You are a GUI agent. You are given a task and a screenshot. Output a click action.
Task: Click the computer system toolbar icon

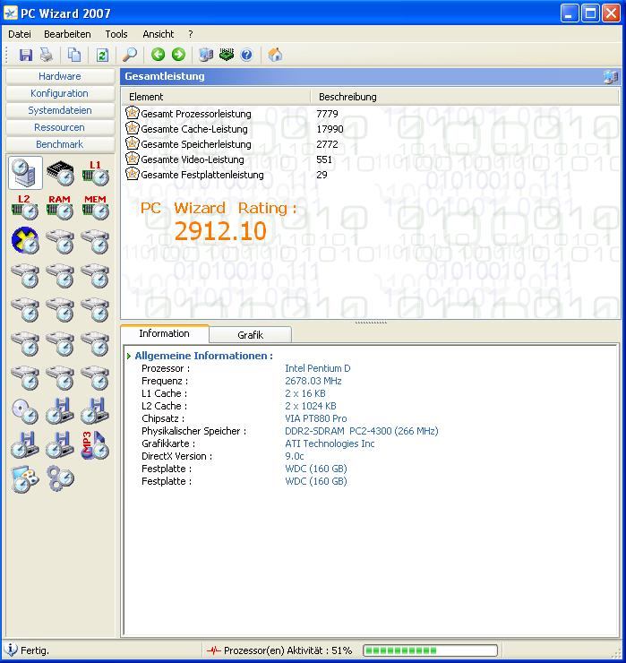pyautogui.click(x=206, y=55)
